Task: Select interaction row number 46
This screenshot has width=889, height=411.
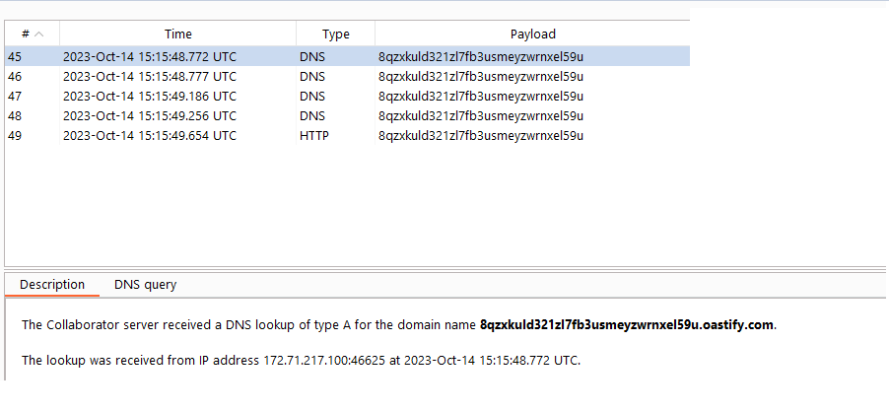Action: click(347, 77)
